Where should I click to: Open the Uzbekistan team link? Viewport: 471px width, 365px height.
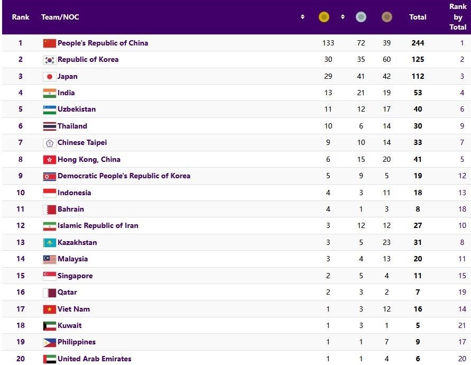[x=77, y=109]
